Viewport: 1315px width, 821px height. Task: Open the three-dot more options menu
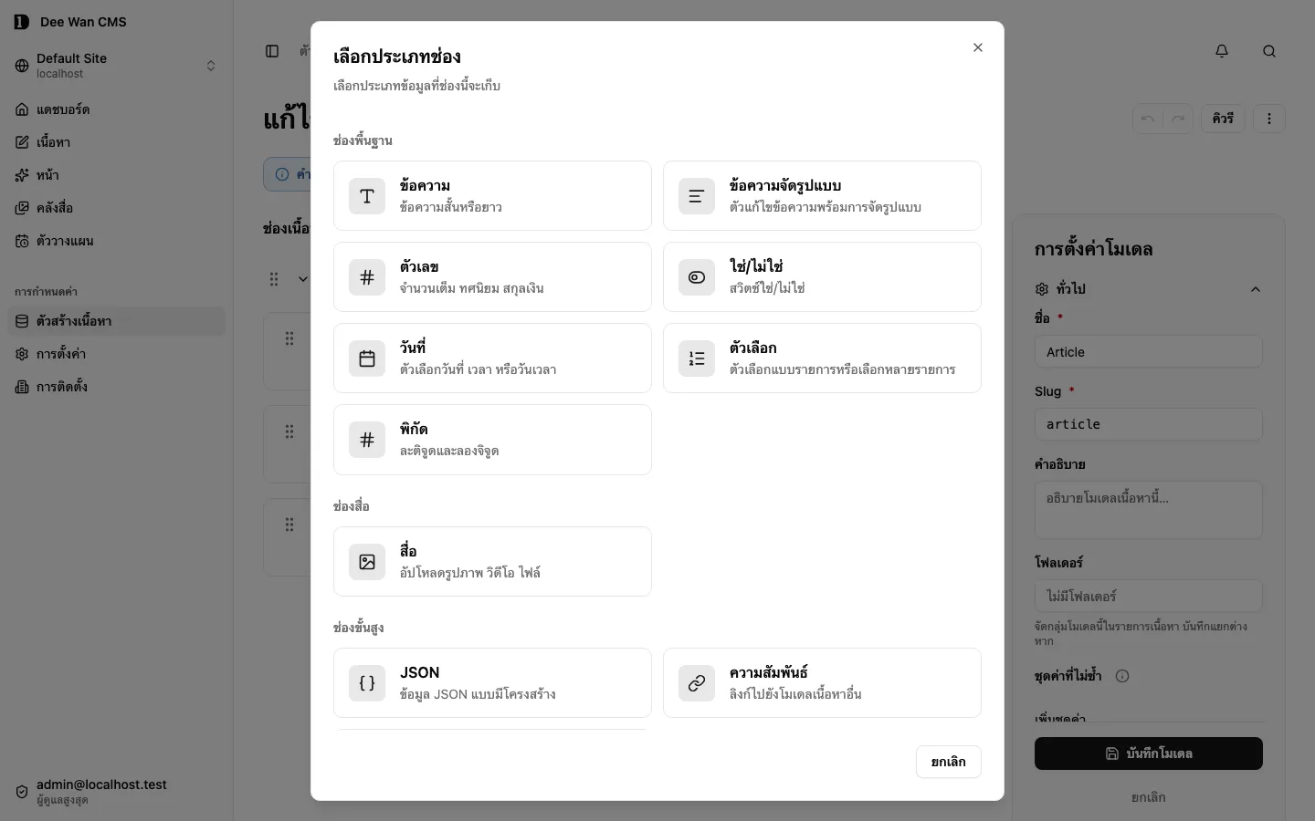coord(1269,119)
